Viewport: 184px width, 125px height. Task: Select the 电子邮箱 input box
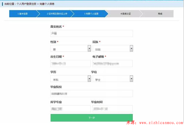113,64
